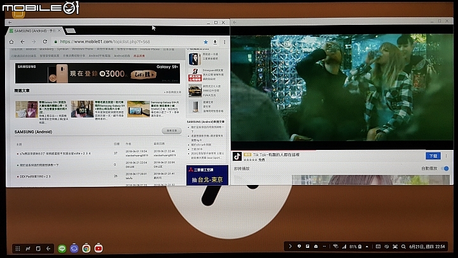458x258 pixels.
Task: Tap the home square icon in taskbar
Action: point(38,248)
